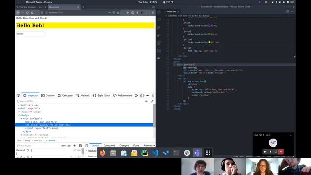This screenshot has width=311, height=175.
Task: Click h1.yellow in the DOM breadcrumb
Action: click(x=51, y=140)
